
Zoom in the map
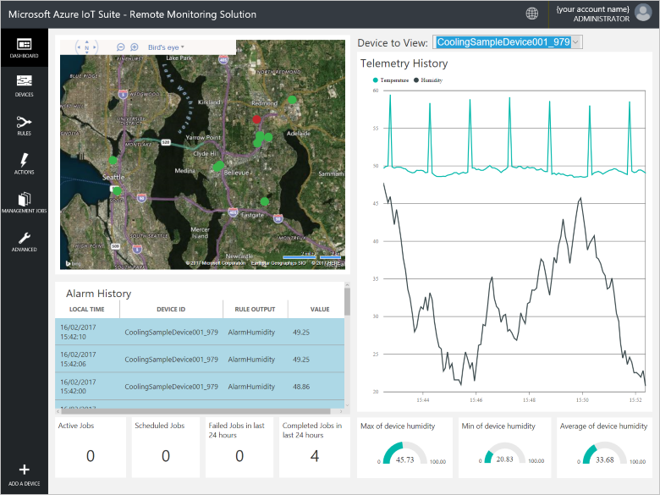coord(134,47)
